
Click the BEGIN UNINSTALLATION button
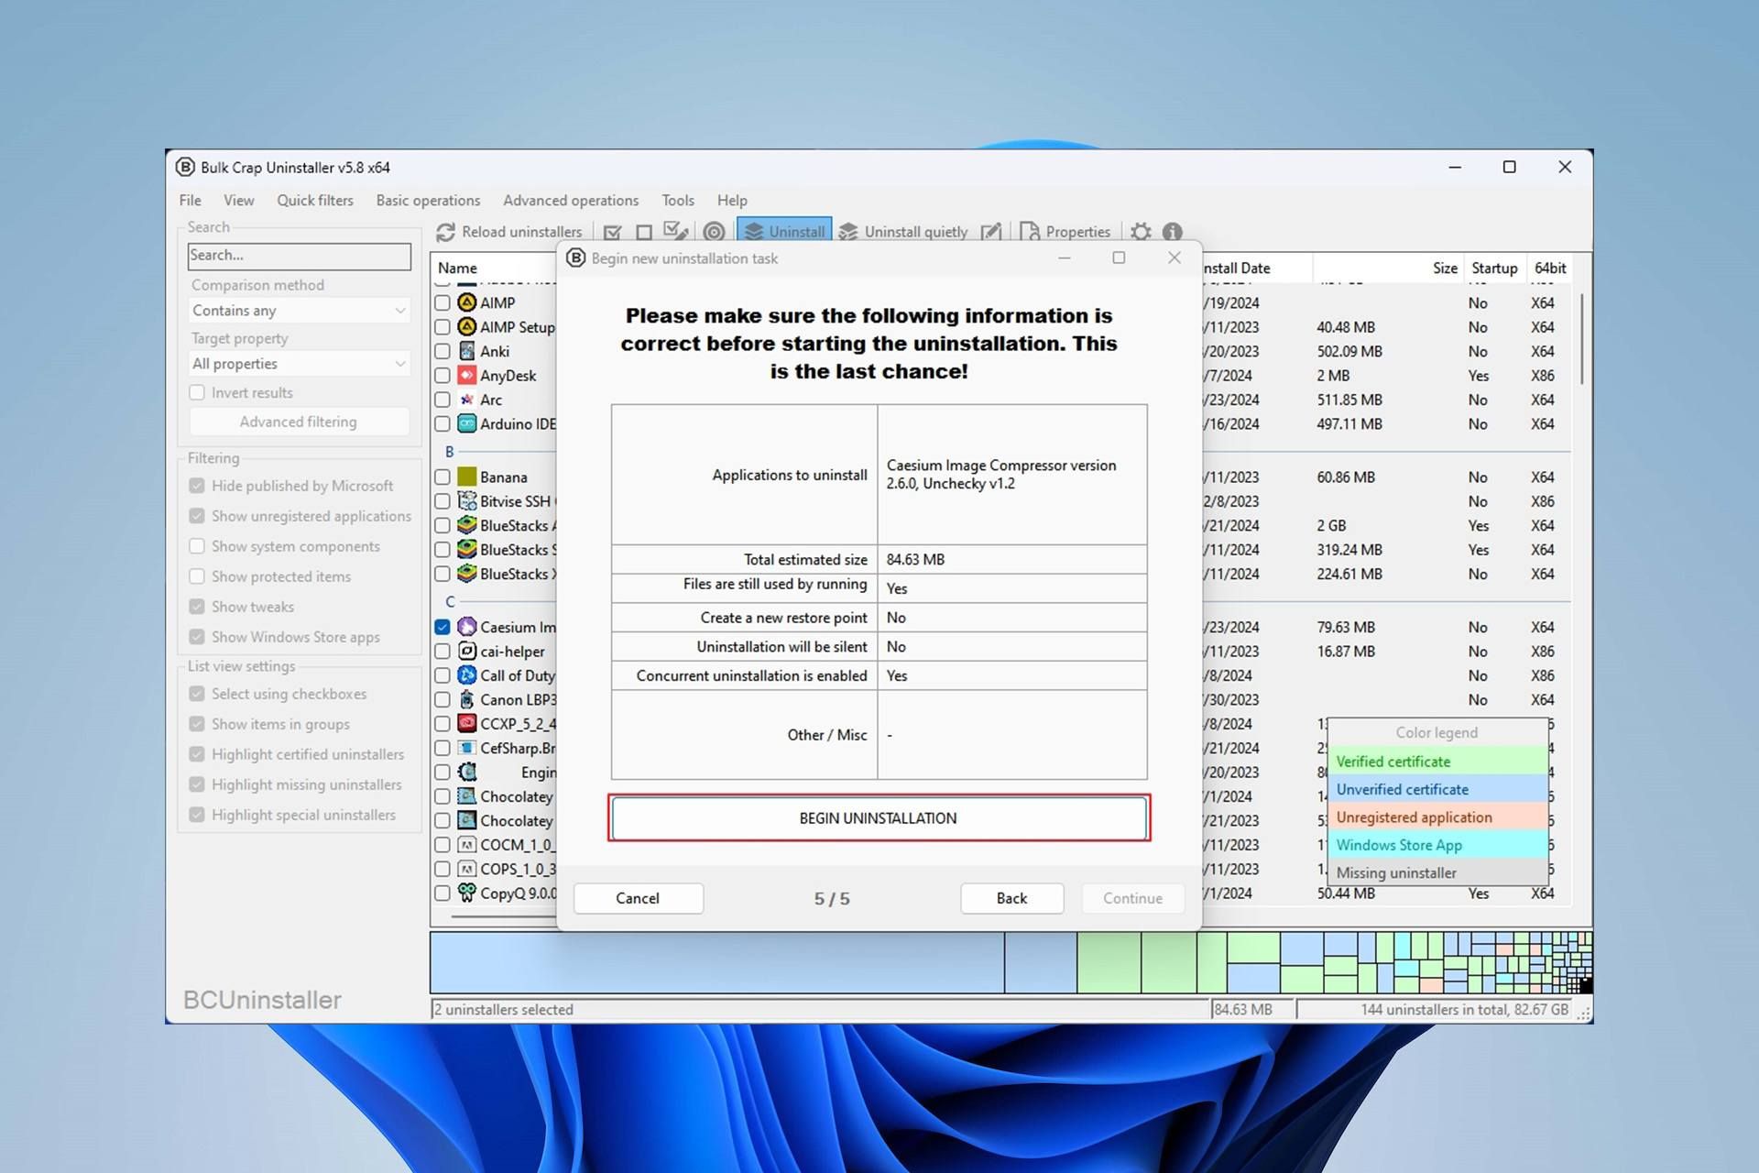click(x=879, y=818)
